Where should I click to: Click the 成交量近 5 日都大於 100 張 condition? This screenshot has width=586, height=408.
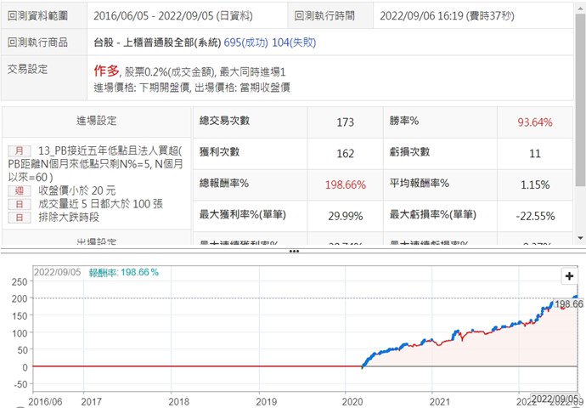tap(100, 204)
